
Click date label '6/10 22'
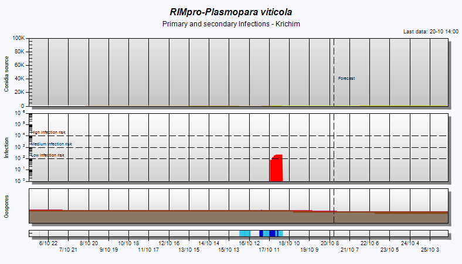(x=48, y=243)
